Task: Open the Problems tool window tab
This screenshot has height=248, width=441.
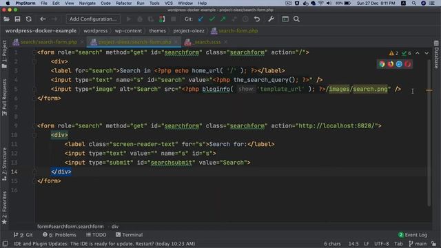Action: pyautogui.click(x=59, y=235)
